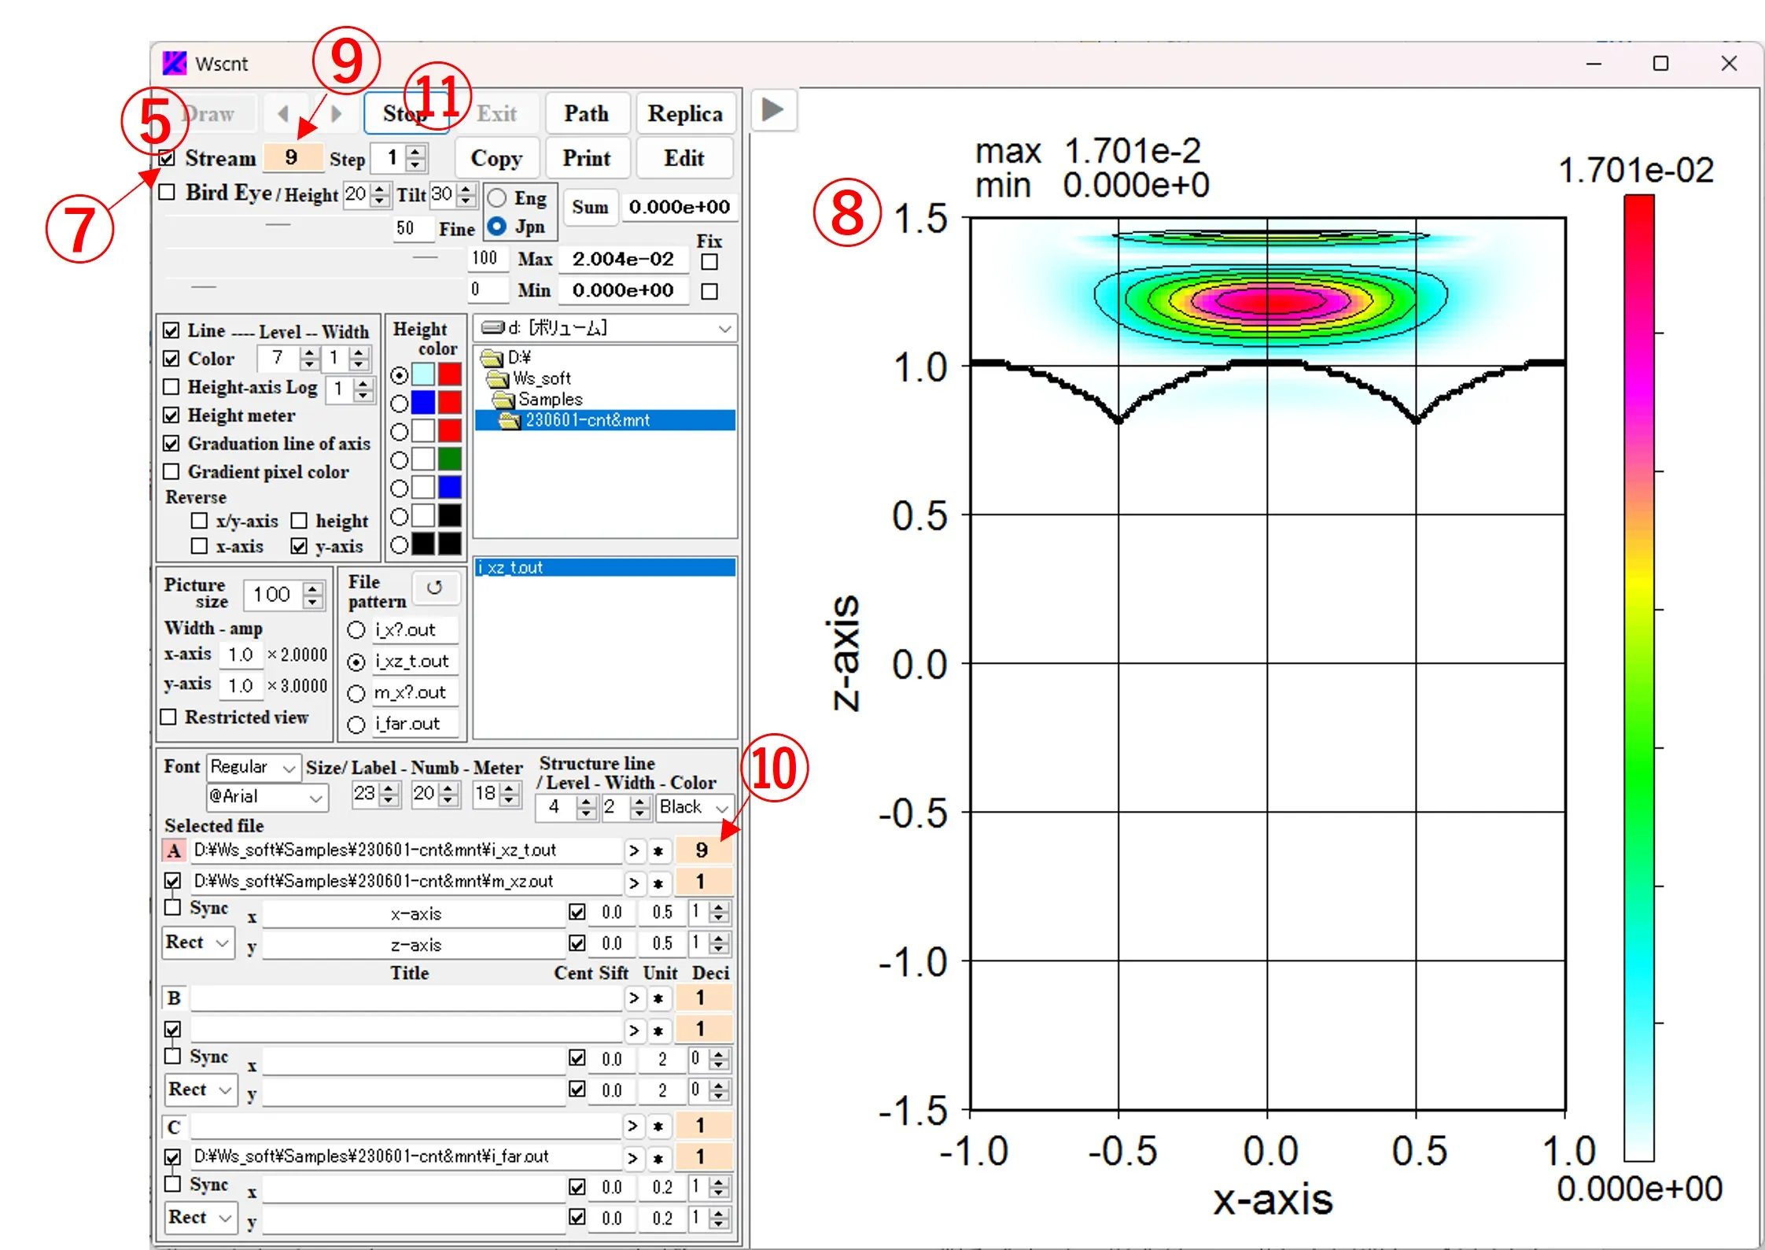The image size is (1765, 1250).
Task: Click the Path button
Action: click(x=587, y=114)
